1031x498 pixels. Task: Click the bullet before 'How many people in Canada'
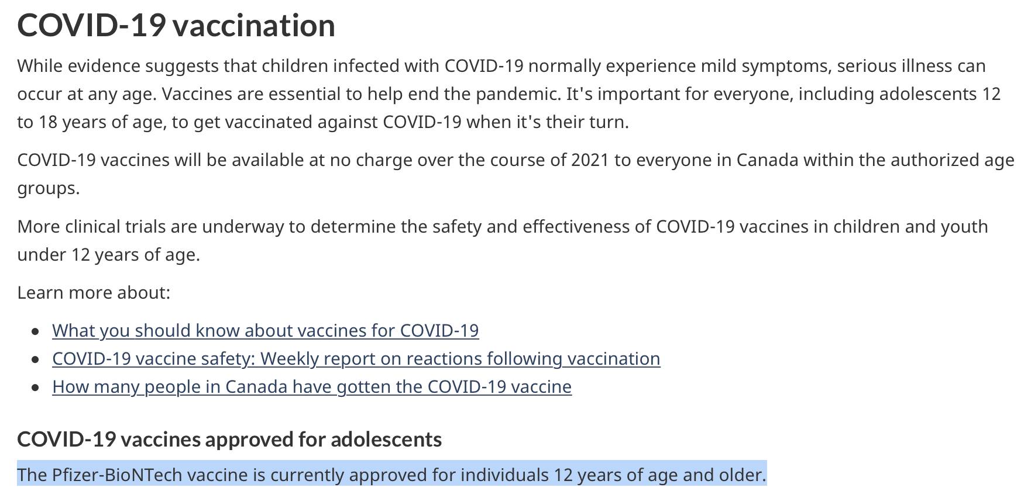36,388
